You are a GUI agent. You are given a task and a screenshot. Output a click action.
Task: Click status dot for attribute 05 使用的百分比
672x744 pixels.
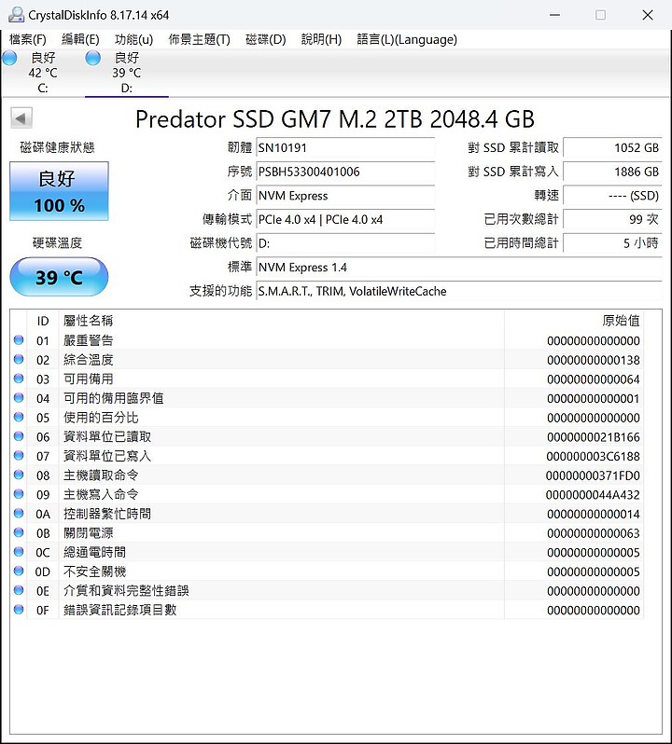pyautogui.click(x=19, y=417)
